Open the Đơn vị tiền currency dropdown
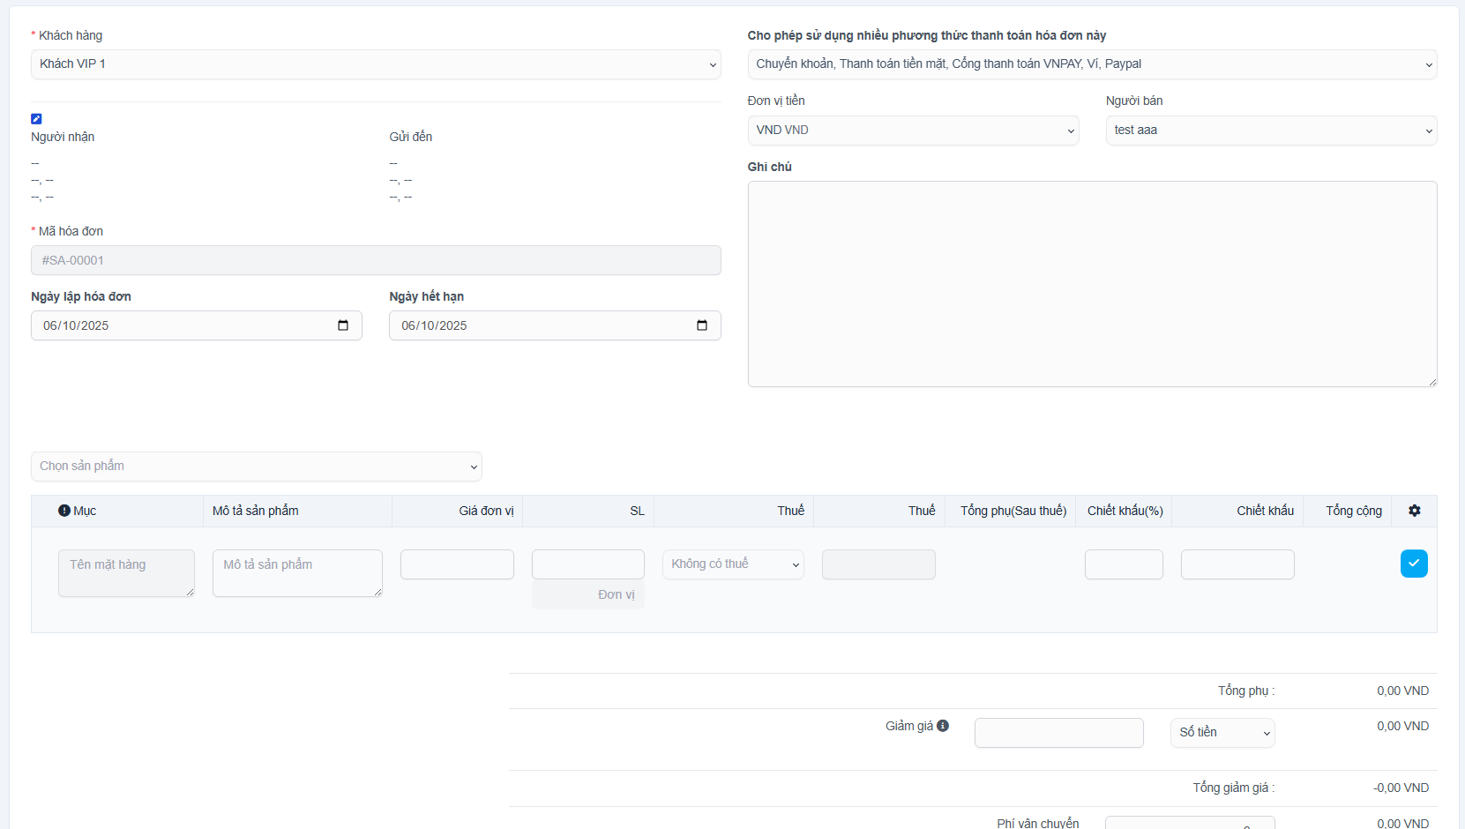 pyautogui.click(x=913, y=131)
